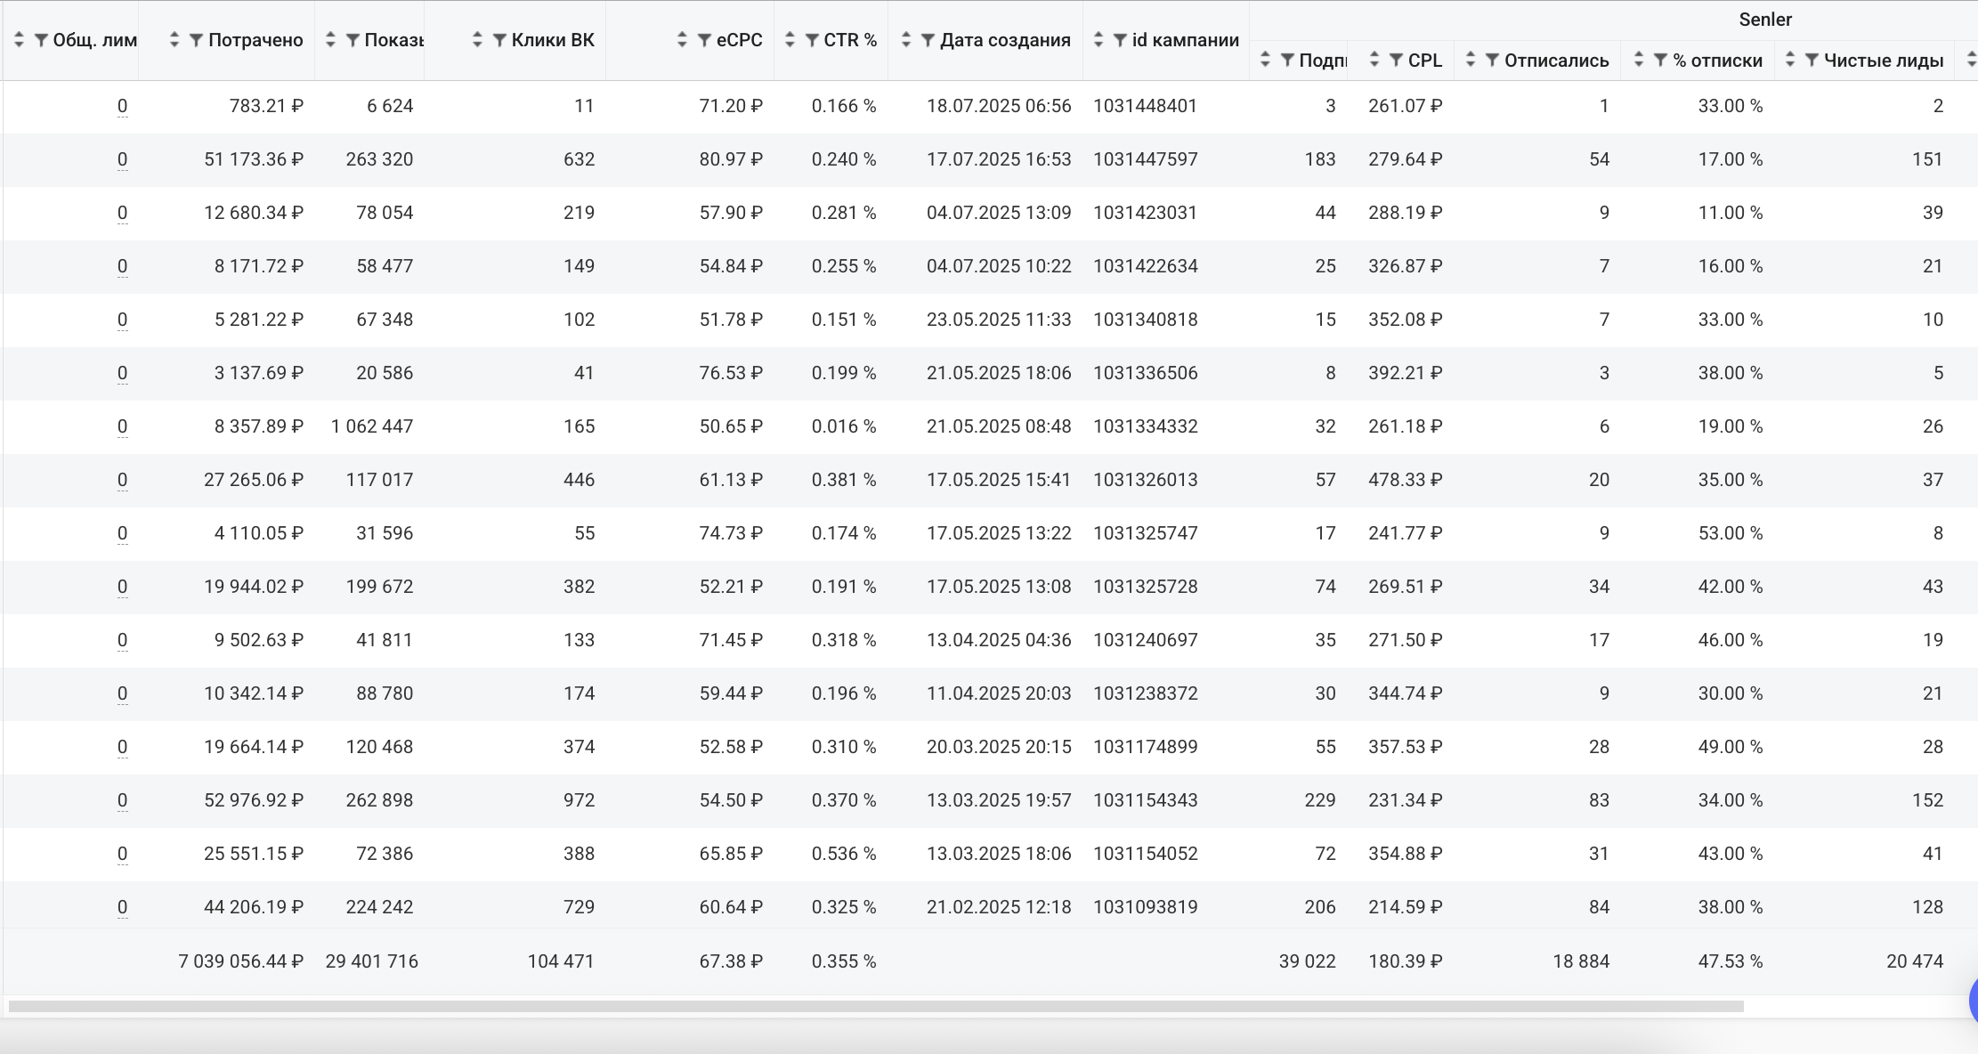Click campaign id 1031447597 cell
The height and width of the screenshot is (1054, 1978).
(x=1145, y=159)
